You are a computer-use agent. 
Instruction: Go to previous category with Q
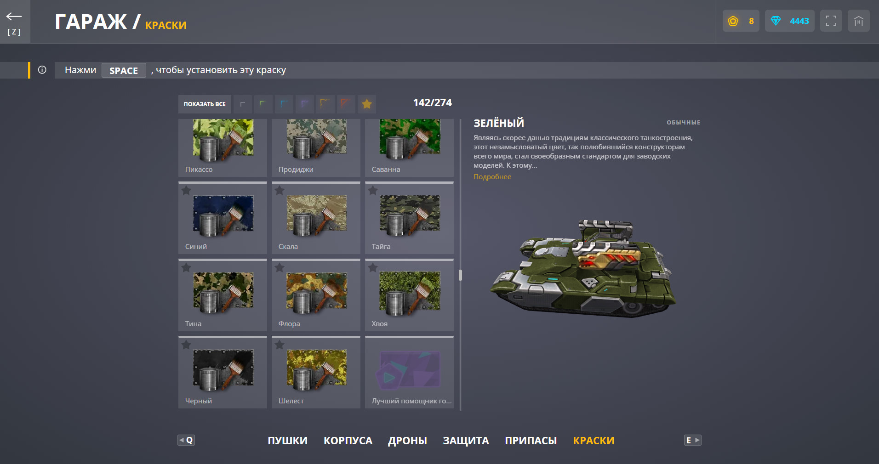click(x=186, y=440)
